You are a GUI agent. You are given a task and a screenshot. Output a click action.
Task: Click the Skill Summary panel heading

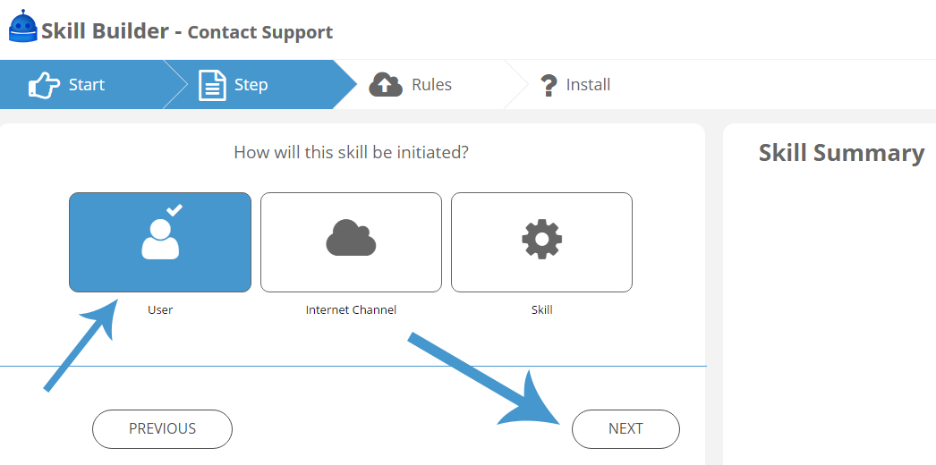point(841,153)
